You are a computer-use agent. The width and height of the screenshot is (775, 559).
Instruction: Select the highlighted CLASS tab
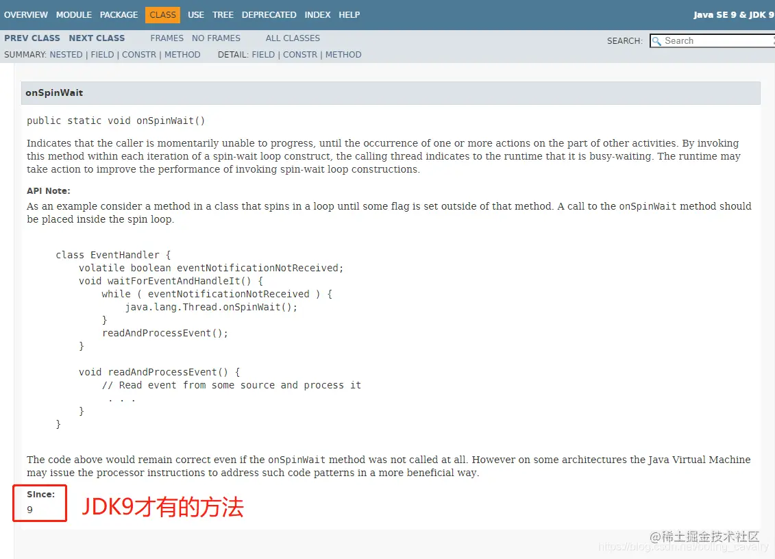pos(162,15)
